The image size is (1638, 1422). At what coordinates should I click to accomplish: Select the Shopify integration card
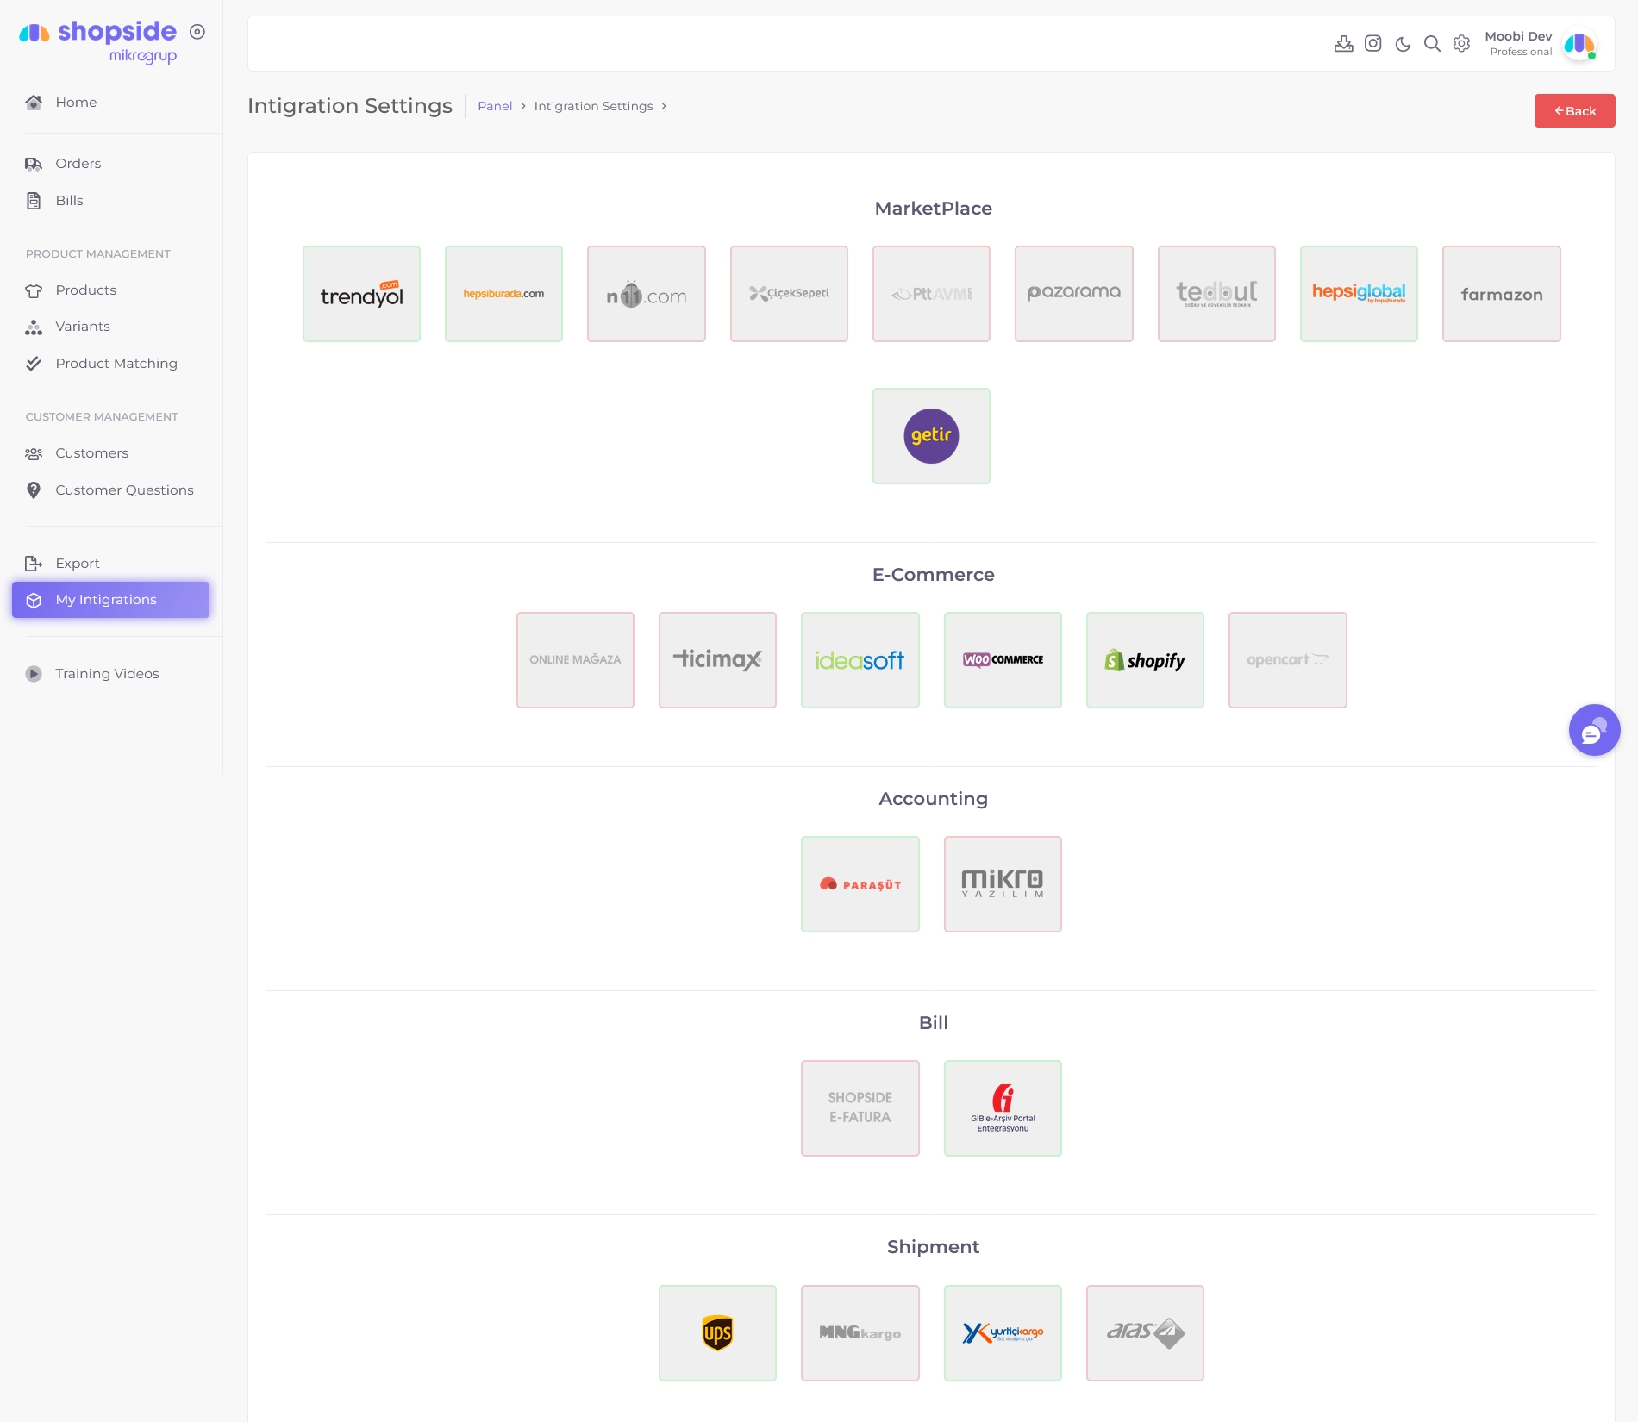[x=1145, y=660]
